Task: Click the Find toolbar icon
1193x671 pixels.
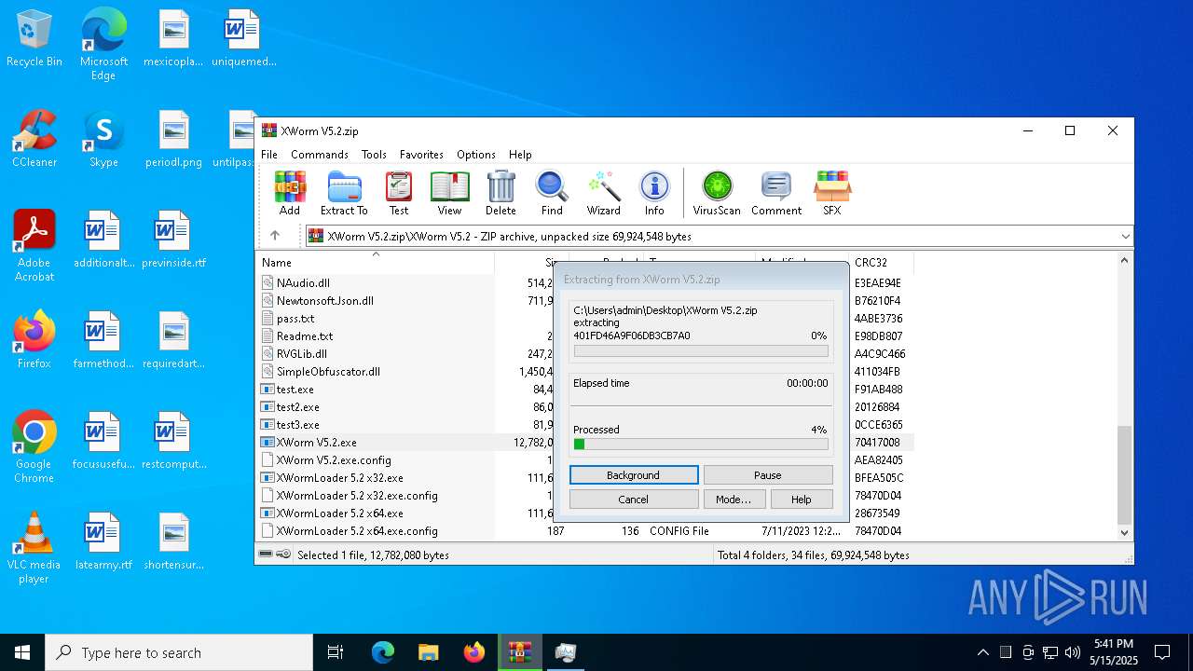Action: 552,194
